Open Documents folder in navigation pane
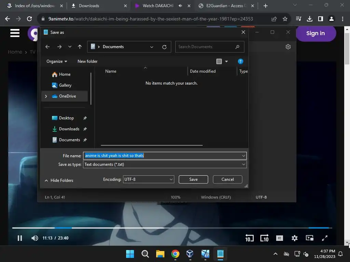350x262 pixels. 69,140
